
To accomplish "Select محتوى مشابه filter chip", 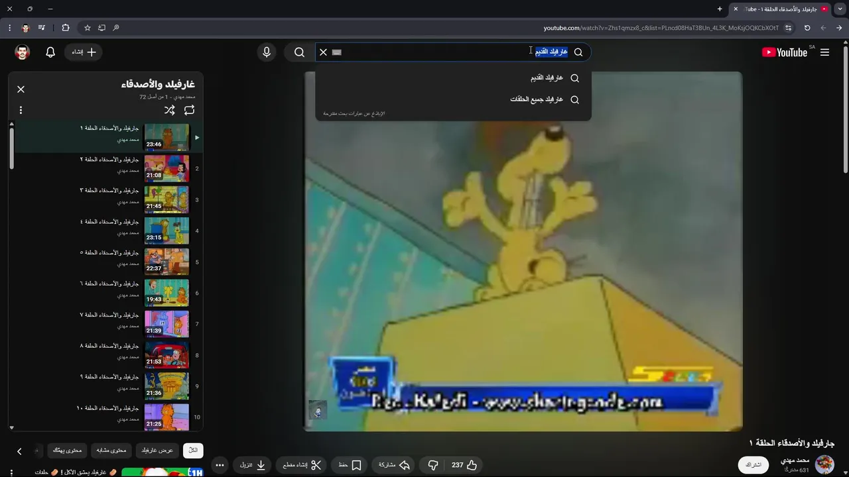I will point(111,450).
